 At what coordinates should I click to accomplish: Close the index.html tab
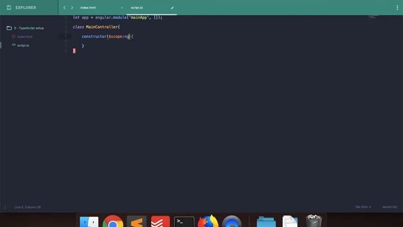coord(122,8)
